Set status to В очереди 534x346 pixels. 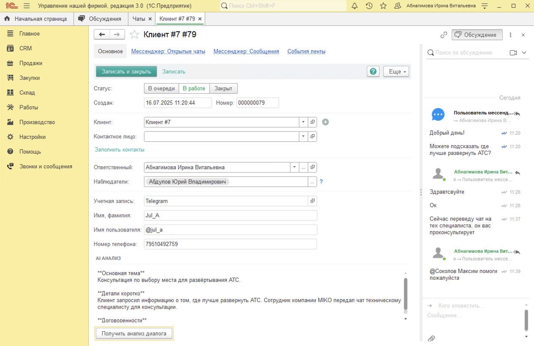(x=161, y=89)
